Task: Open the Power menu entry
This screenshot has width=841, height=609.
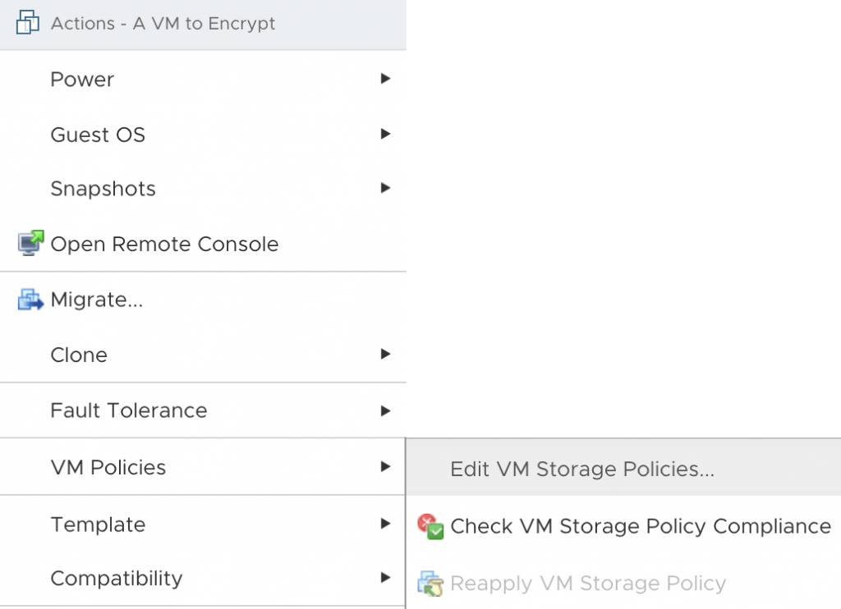Action: click(203, 80)
